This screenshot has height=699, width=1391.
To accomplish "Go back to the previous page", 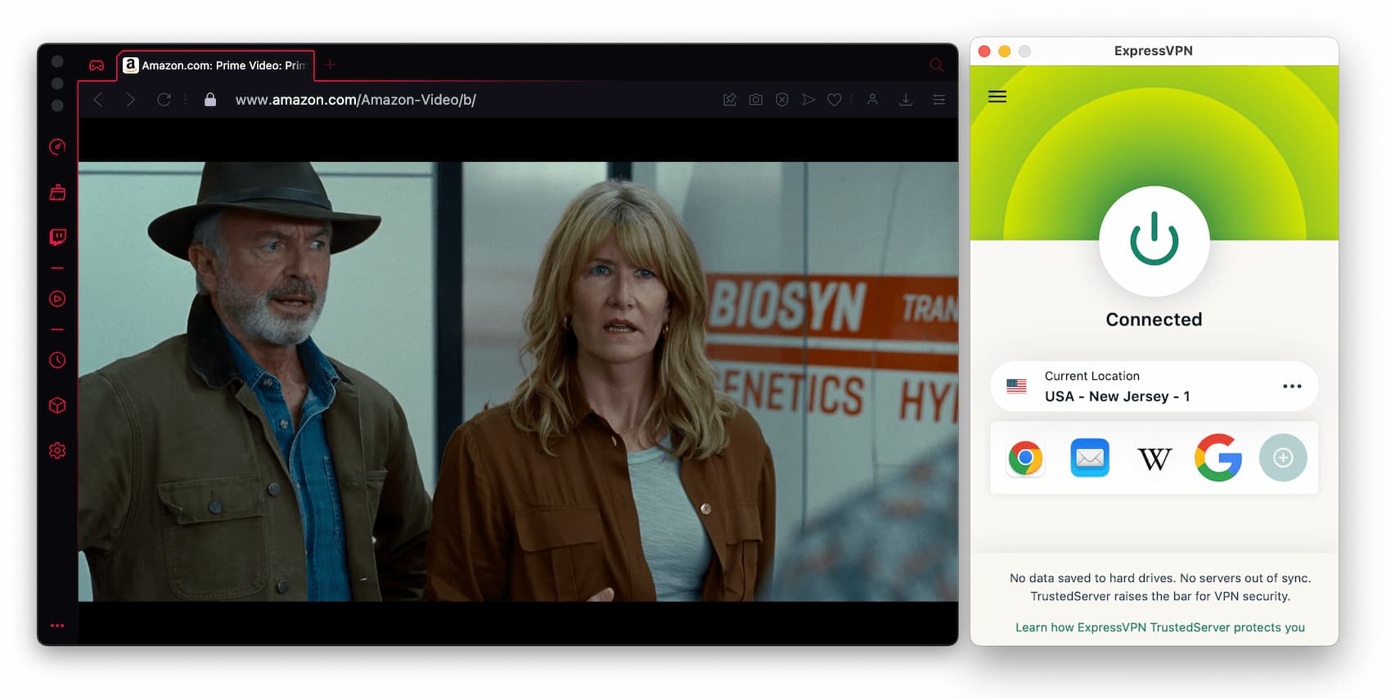I will pyautogui.click(x=98, y=100).
